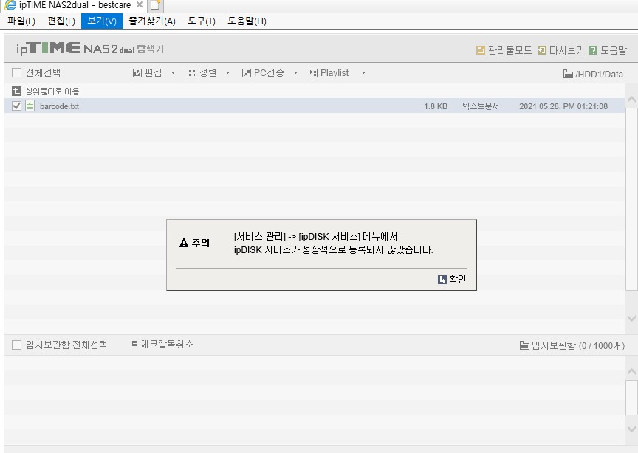Open the 파일(F) menu
Viewport: 638px width, 453px height.
(x=21, y=21)
